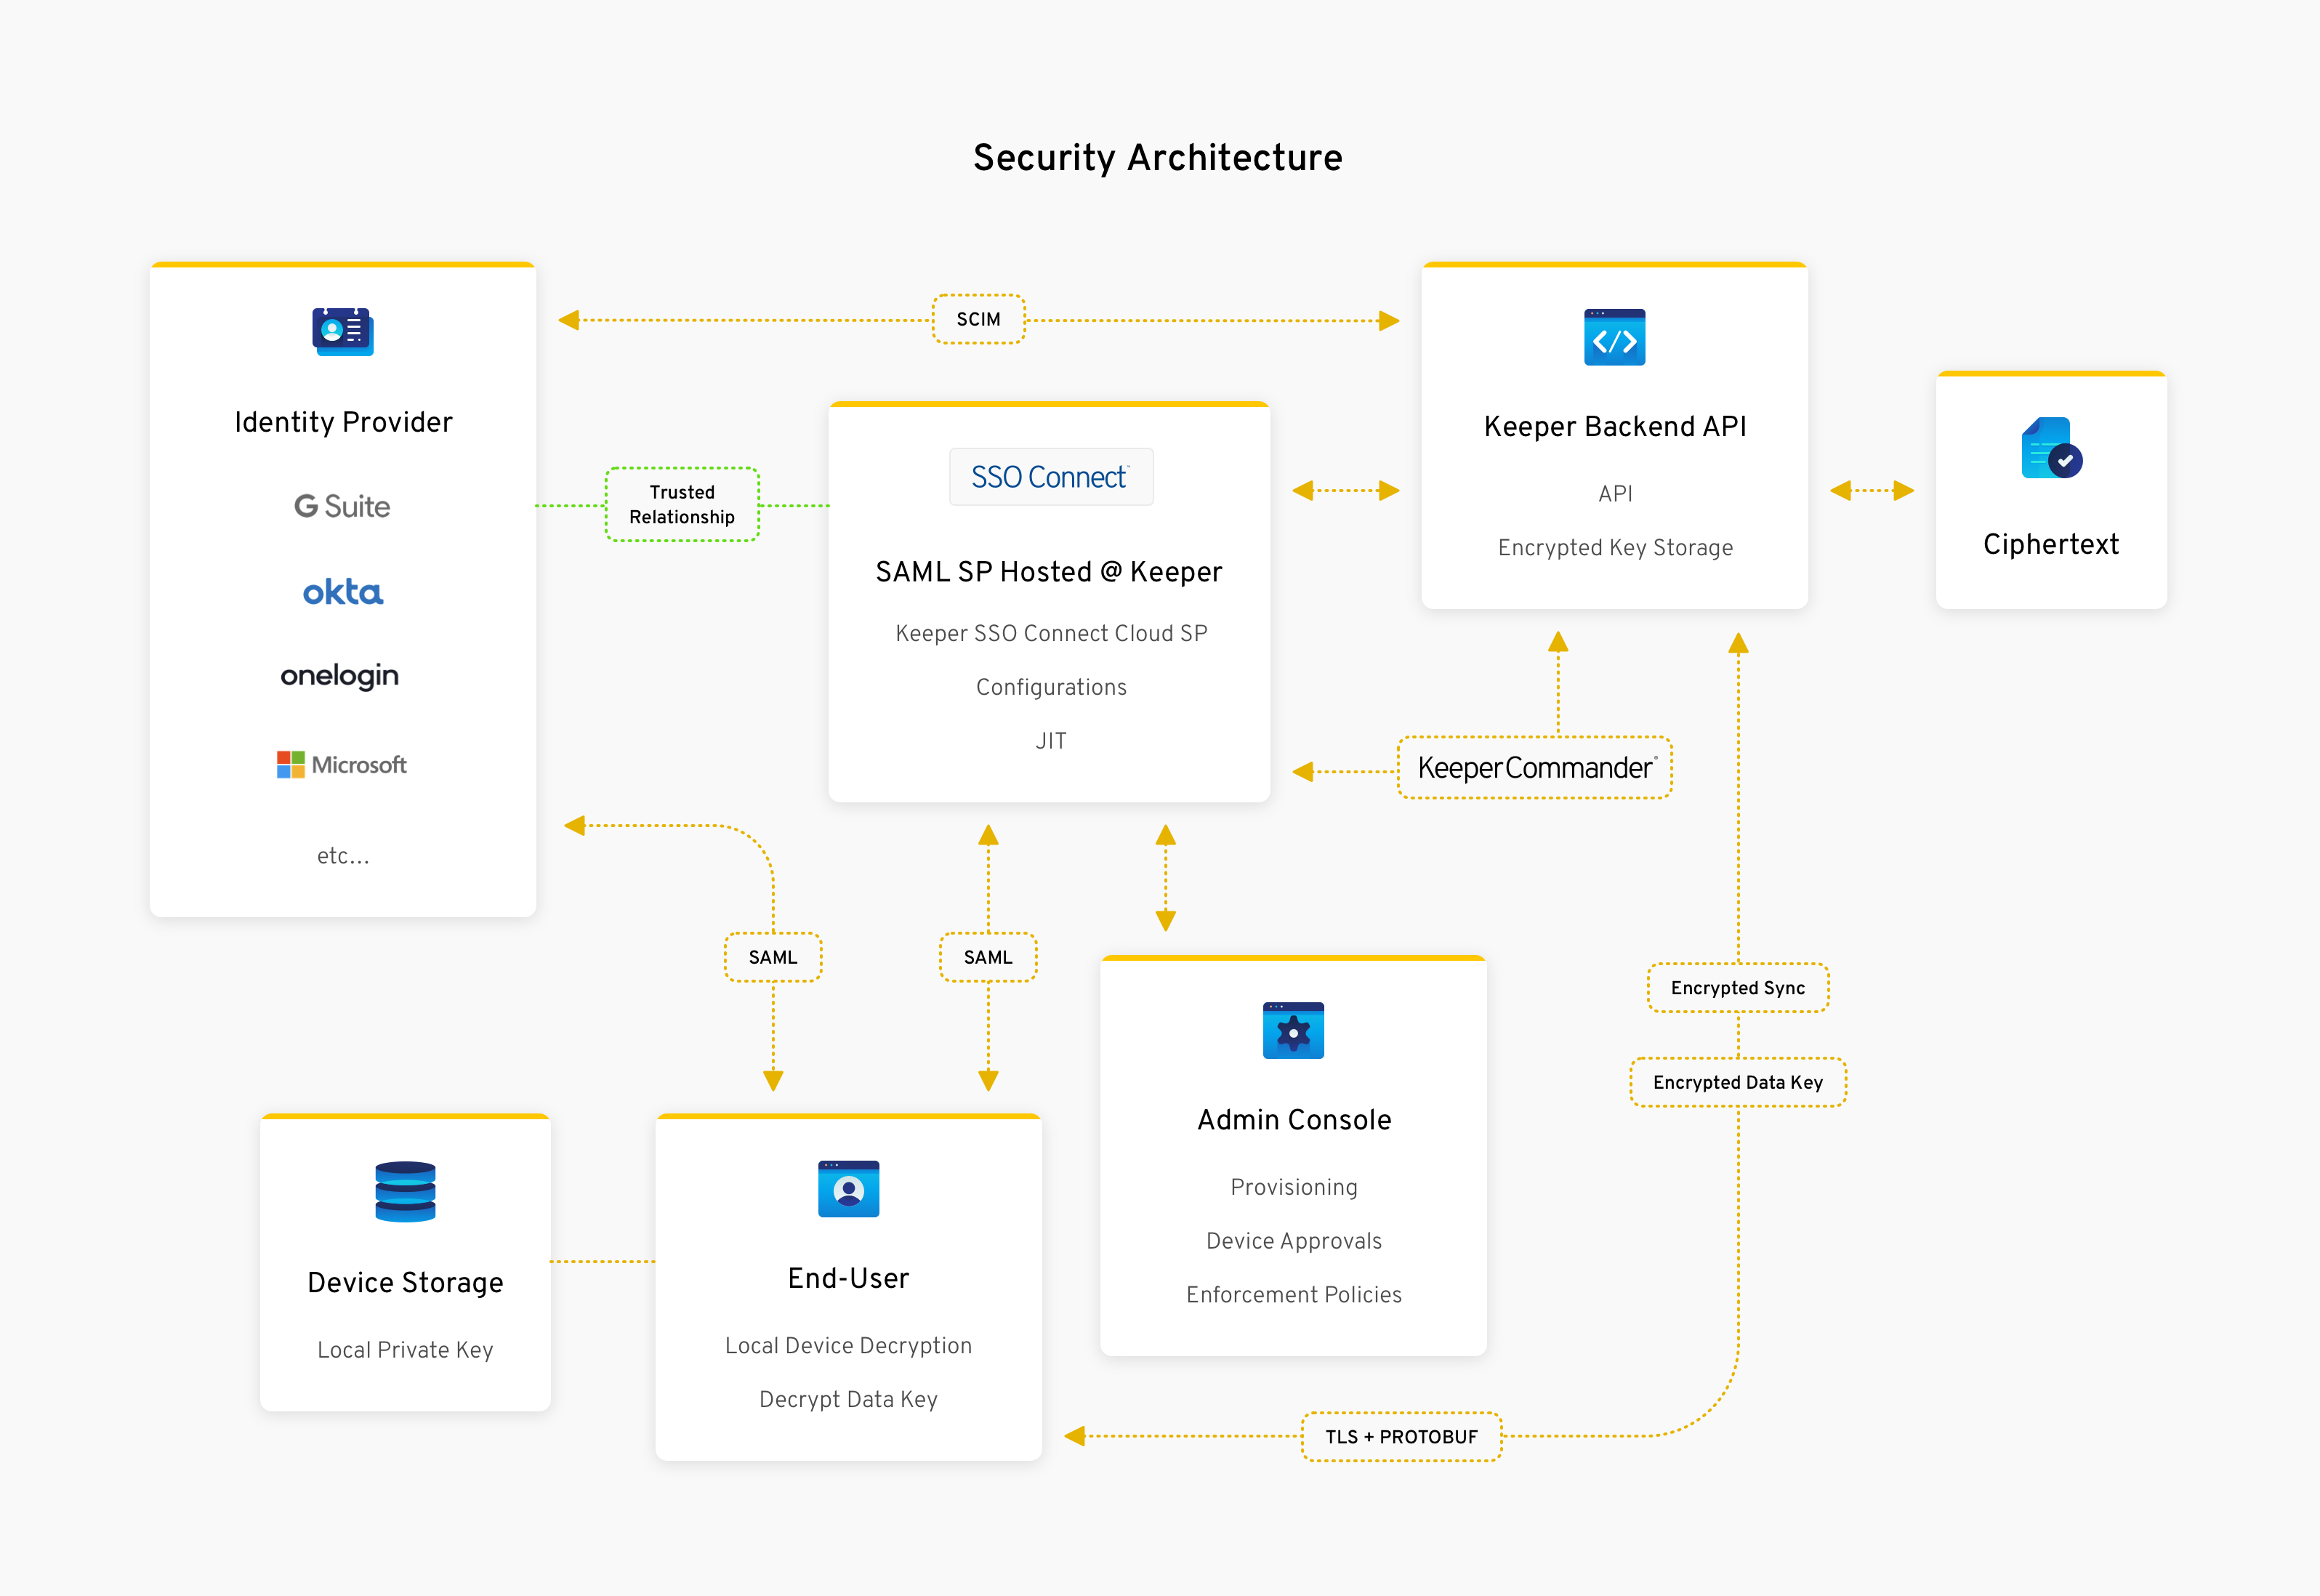Image resolution: width=2320 pixels, height=1596 pixels.
Task: Click the SSO Connect logo badge
Action: pyautogui.click(x=1051, y=477)
